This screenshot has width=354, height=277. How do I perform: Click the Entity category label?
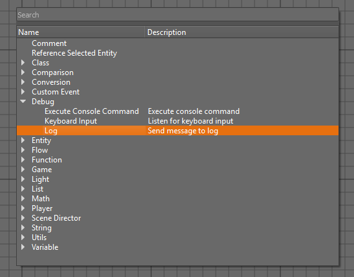point(41,140)
